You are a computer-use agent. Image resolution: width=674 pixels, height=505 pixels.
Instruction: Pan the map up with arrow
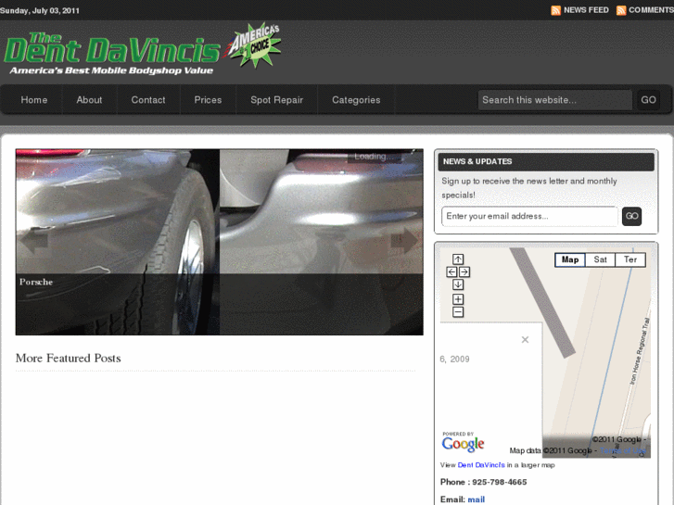tap(458, 259)
